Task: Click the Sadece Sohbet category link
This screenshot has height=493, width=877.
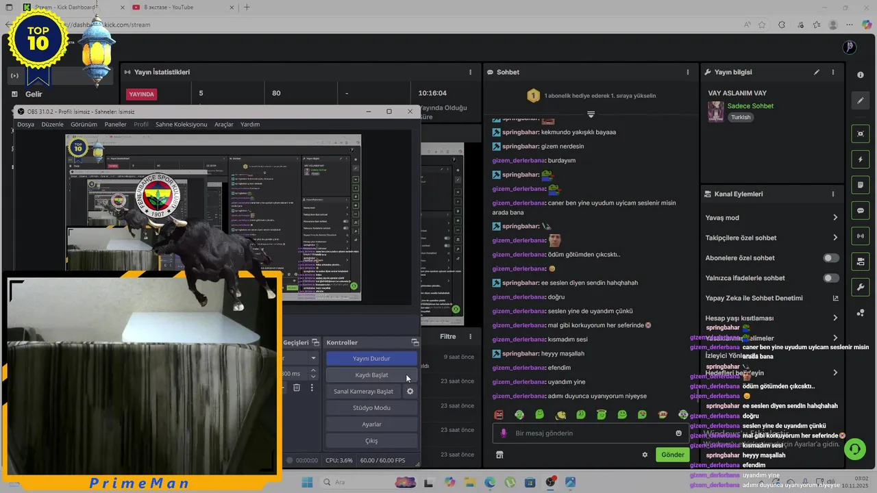Action: (x=750, y=106)
